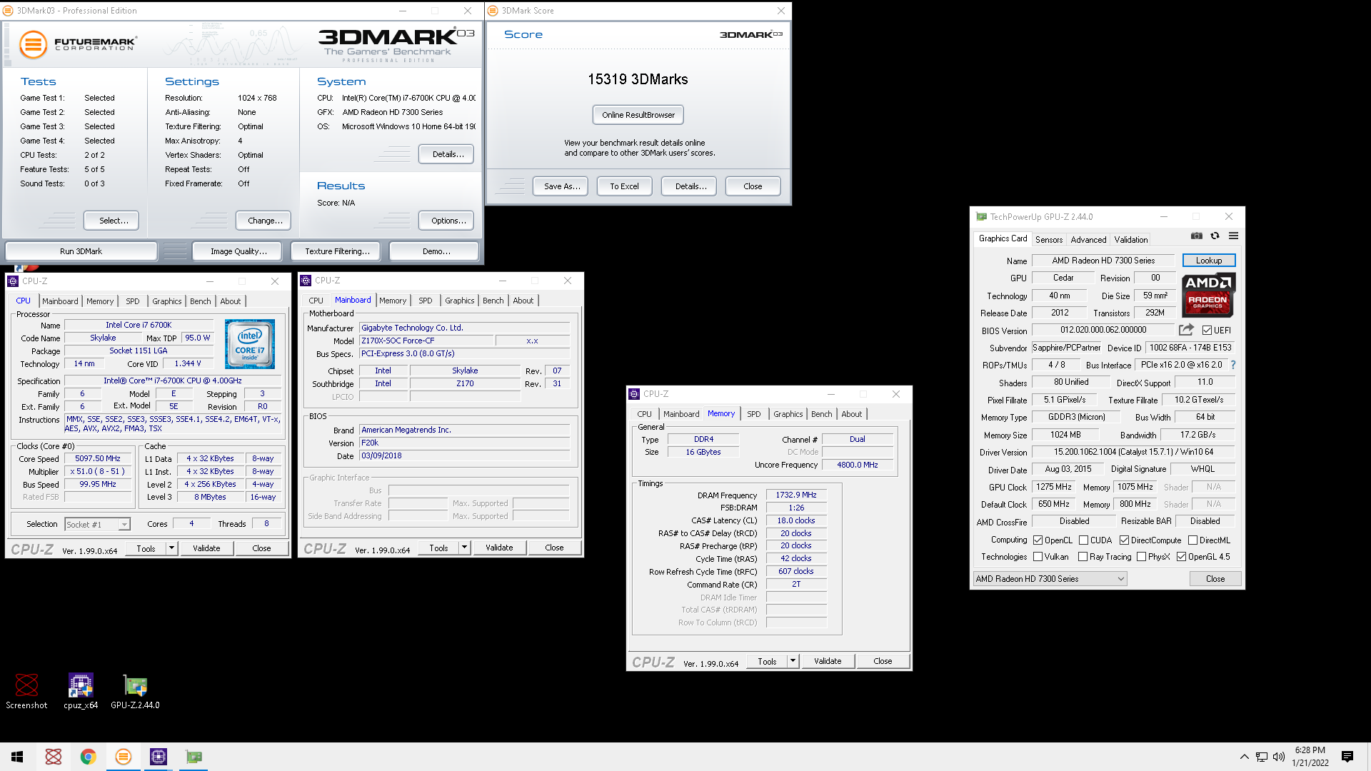Click the Futuremark logo in 3DMark03
The image size is (1371, 771).
click(77, 44)
